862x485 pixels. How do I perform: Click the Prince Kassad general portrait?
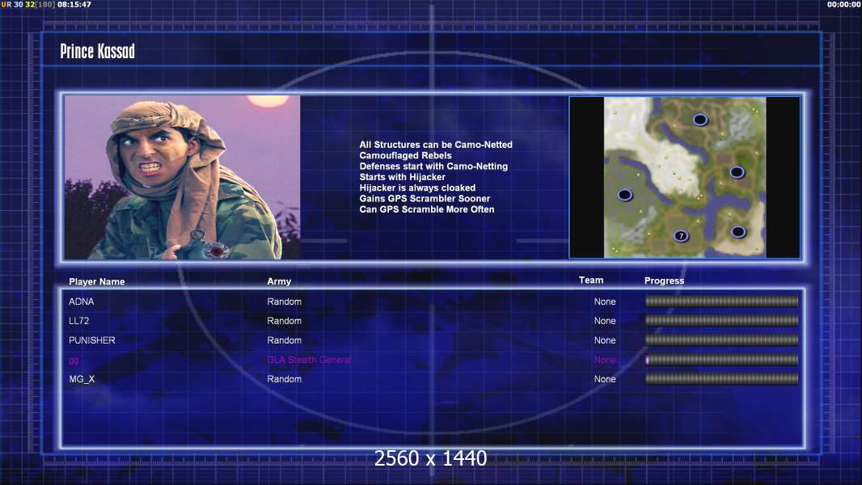(183, 177)
